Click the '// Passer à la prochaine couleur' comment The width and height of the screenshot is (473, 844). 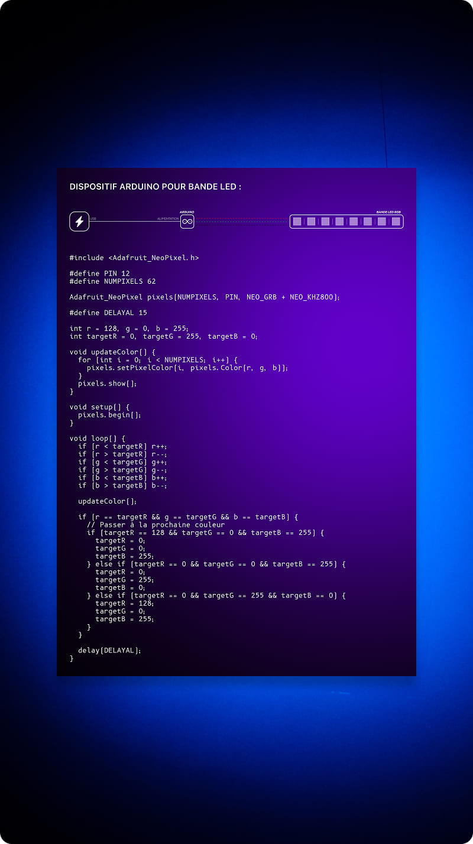pyautogui.click(x=155, y=525)
